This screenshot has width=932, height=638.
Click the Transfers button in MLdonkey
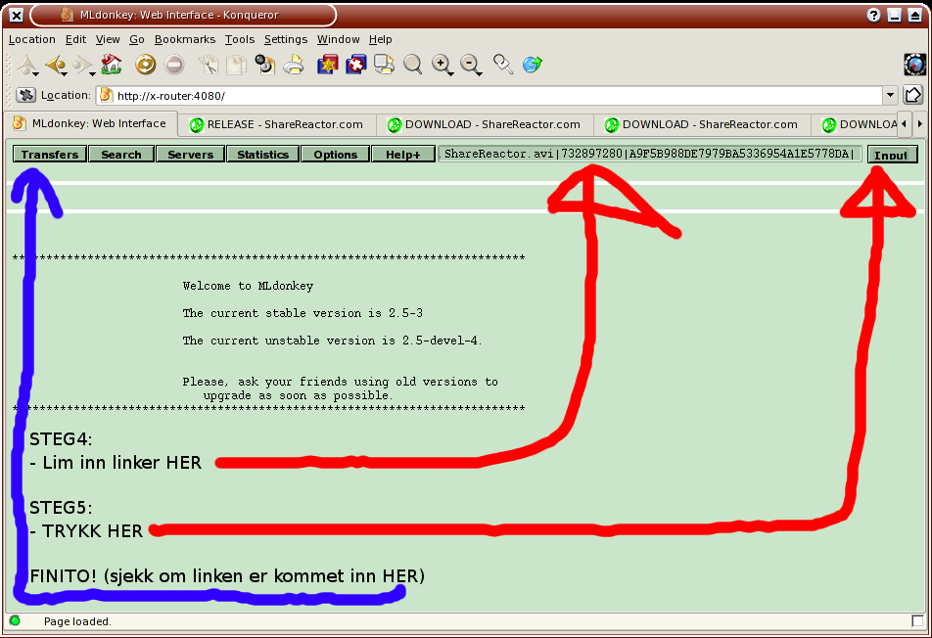click(50, 155)
